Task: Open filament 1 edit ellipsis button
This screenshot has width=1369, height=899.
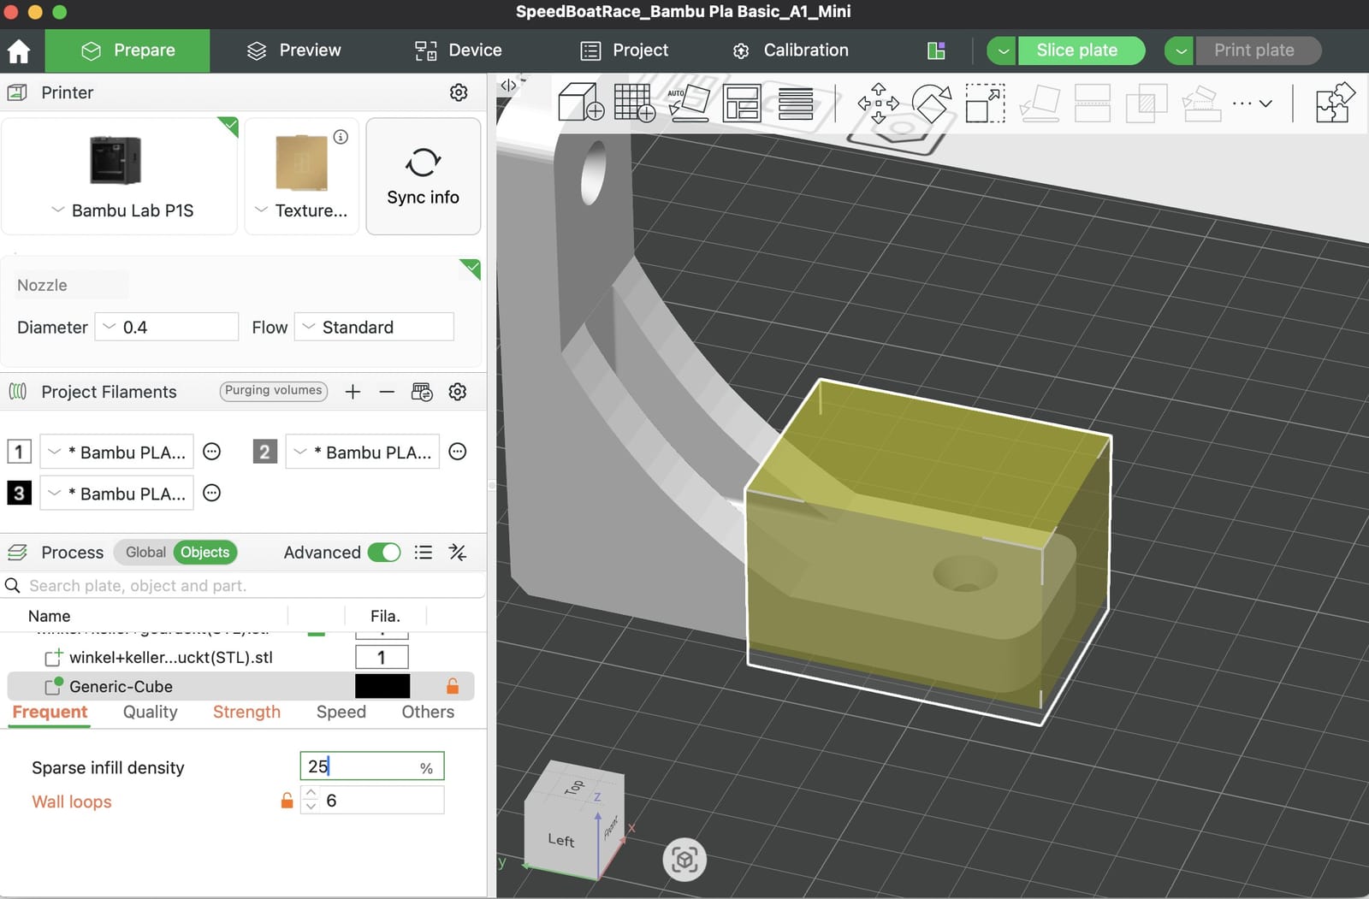Action: click(212, 452)
